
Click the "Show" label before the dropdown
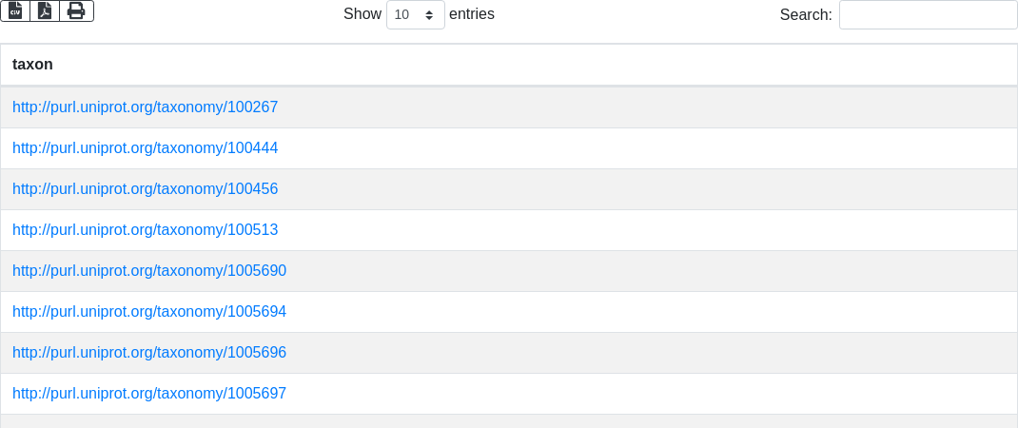362,14
